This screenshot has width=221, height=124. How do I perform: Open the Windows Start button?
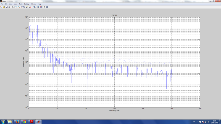[3, 122]
